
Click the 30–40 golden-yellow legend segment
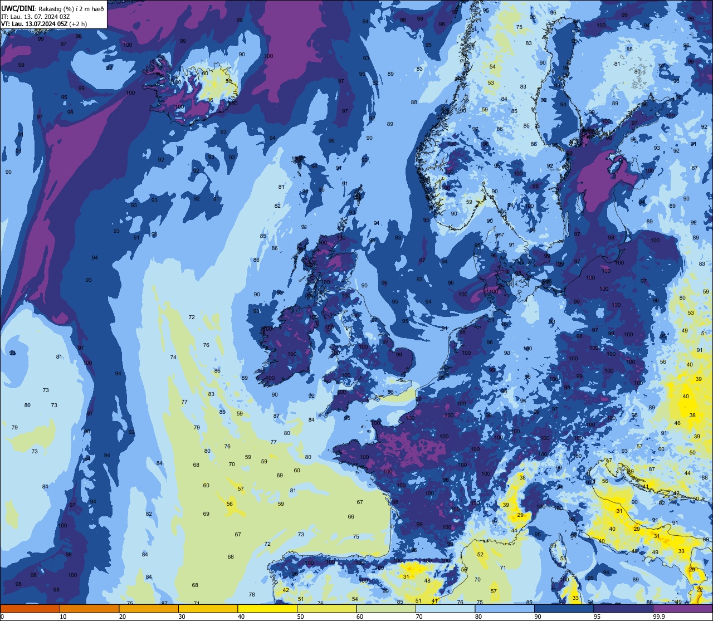[x=208, y=608]
